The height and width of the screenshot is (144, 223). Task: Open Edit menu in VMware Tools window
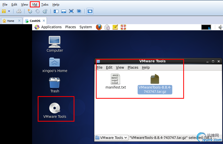tap(109, 67)
